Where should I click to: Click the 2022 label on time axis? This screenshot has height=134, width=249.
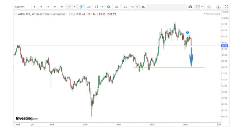(152, 125)
